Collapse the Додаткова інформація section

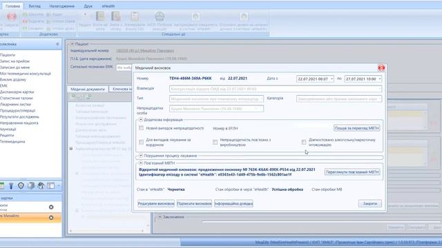click(x=141, y=120)
